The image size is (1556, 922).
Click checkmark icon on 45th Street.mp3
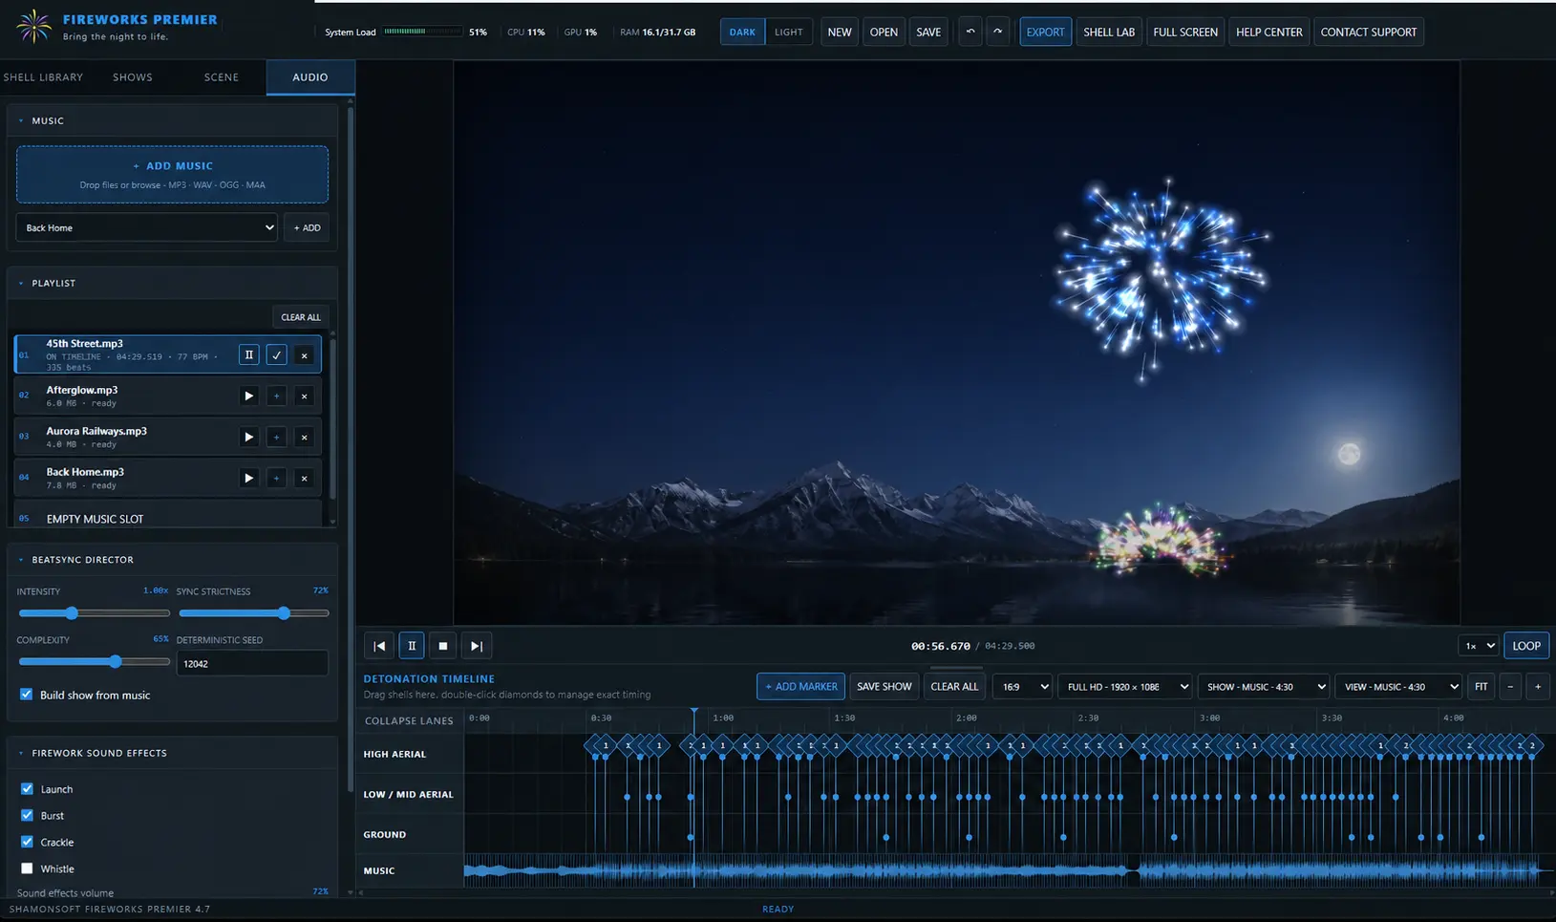276,354
